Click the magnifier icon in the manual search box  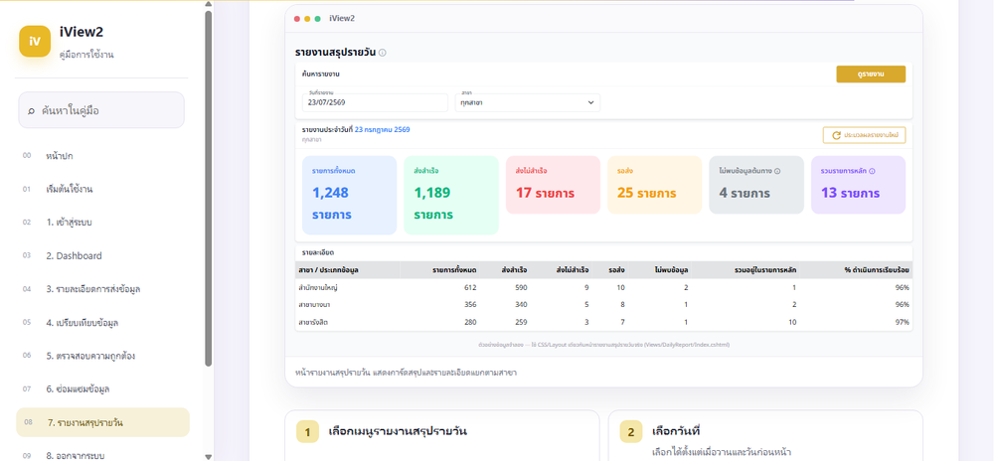pyautogui.click(x=31, y=111)
